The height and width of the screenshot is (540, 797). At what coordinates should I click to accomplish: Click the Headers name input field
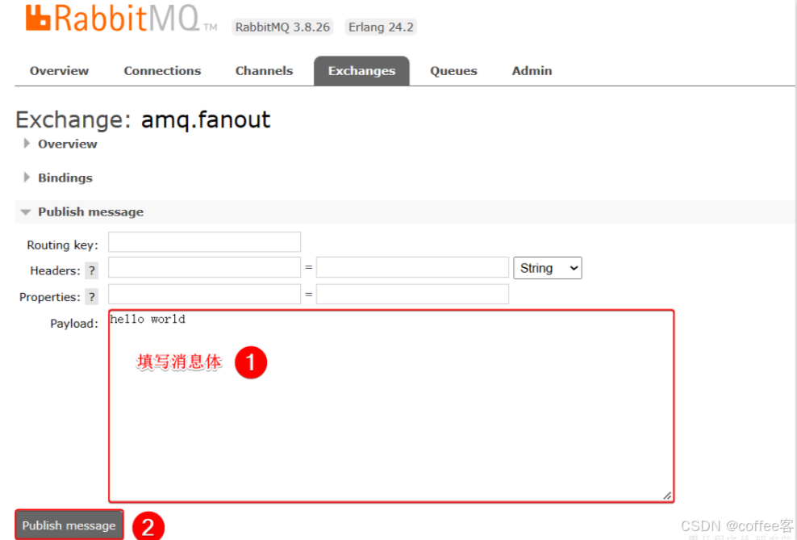tap(204, 267)
